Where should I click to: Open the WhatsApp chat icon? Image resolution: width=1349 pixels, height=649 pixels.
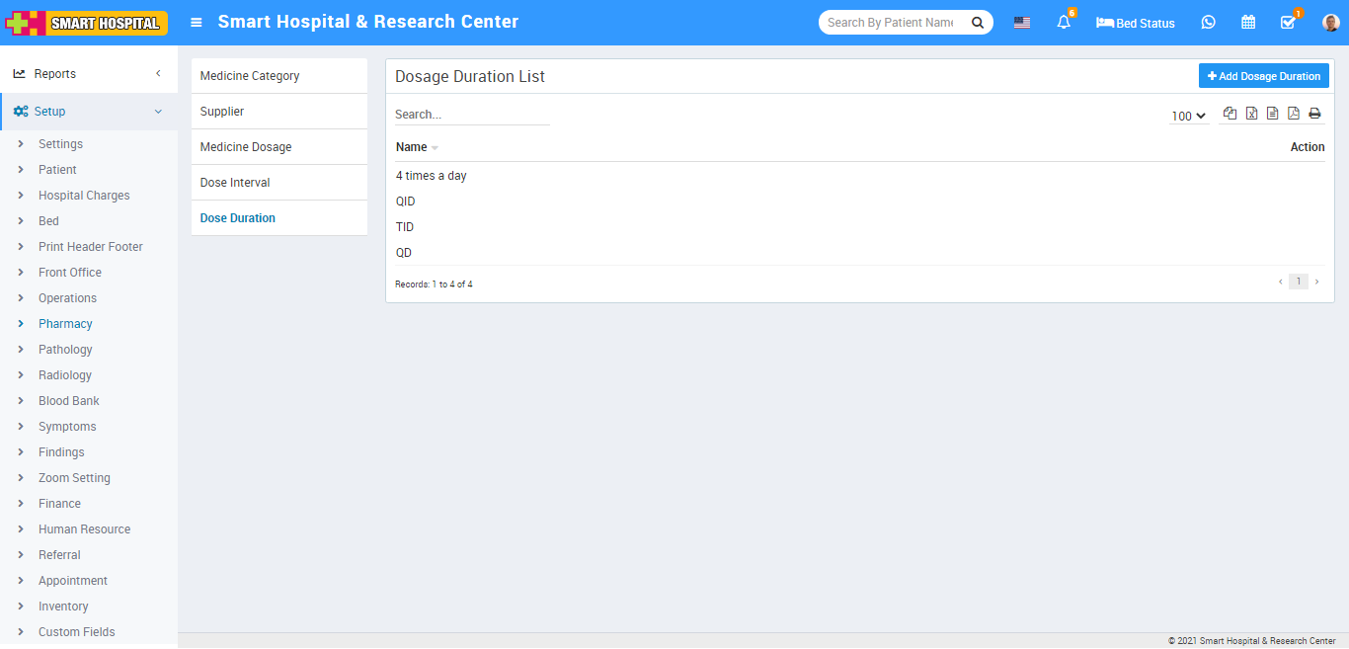click(1209, 22)
